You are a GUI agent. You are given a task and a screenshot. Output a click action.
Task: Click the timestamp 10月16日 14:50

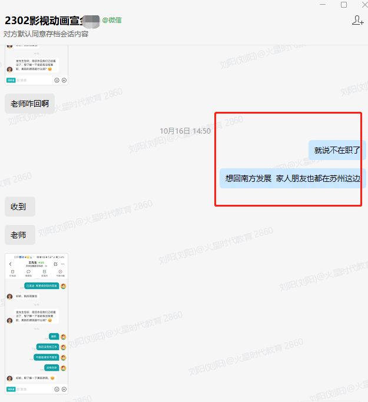pos(185,131)
